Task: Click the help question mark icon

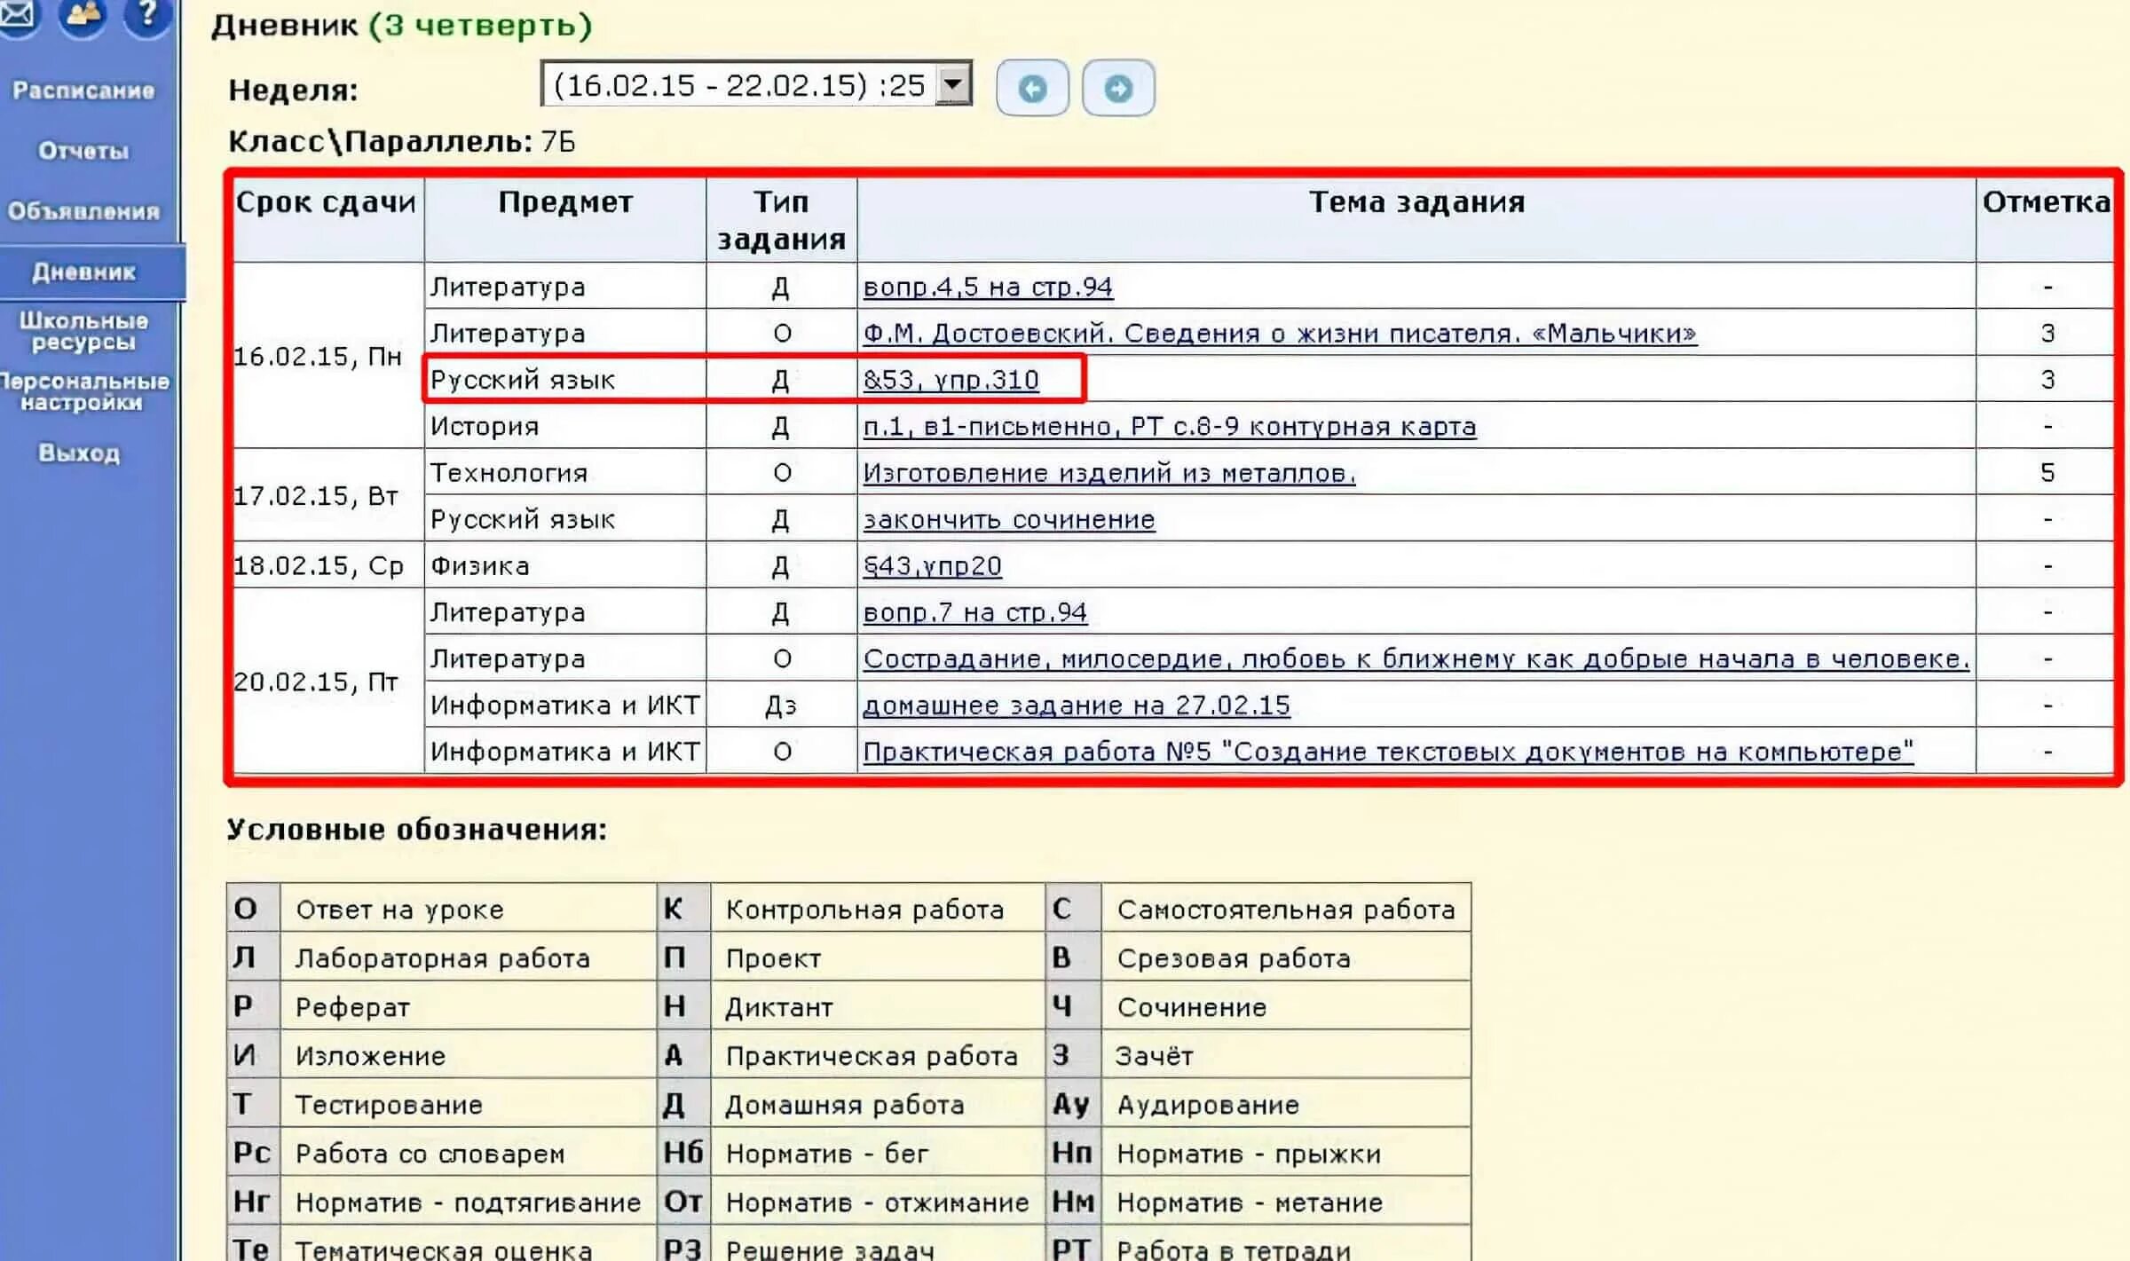Action: (147, 14)
